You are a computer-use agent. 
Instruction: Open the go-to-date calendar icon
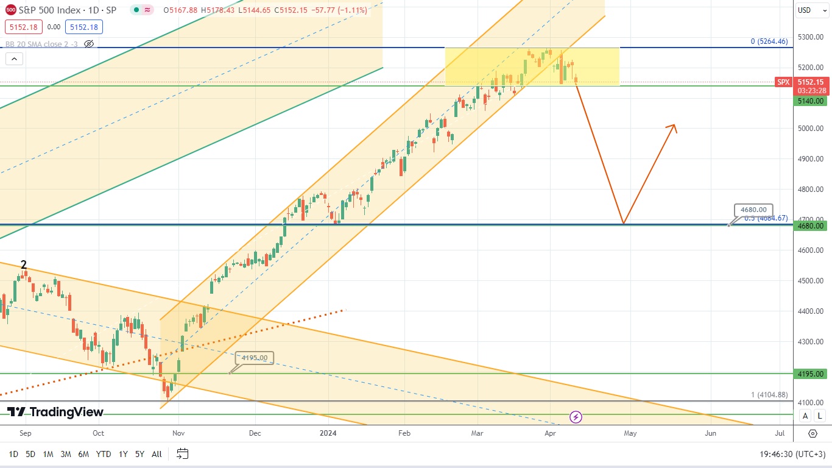182,453
